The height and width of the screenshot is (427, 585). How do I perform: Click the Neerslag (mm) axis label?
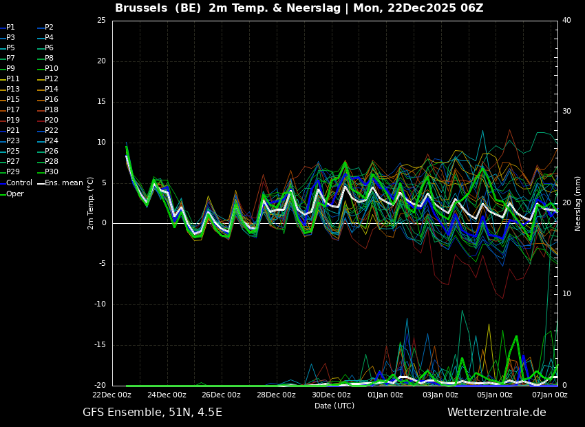(x=578, y=203)
